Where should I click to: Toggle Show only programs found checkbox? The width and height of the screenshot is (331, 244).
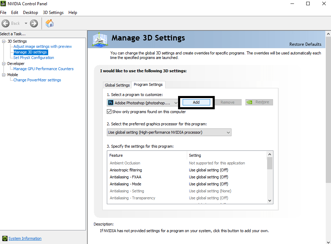(x=109, y=112)
